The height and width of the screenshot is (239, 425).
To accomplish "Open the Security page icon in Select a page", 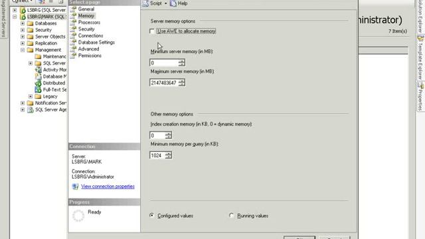I will [x=73, y=29].
